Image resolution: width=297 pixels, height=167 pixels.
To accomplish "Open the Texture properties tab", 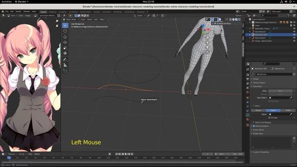I will point(247,125).
